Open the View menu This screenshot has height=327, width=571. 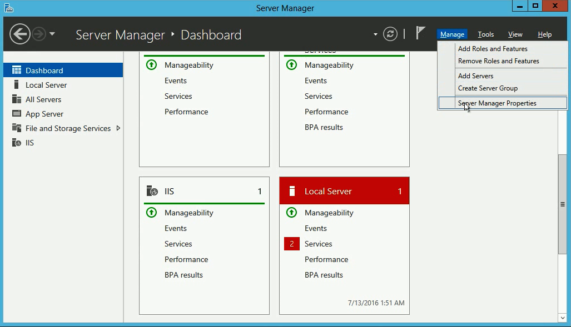coord(515,34)
